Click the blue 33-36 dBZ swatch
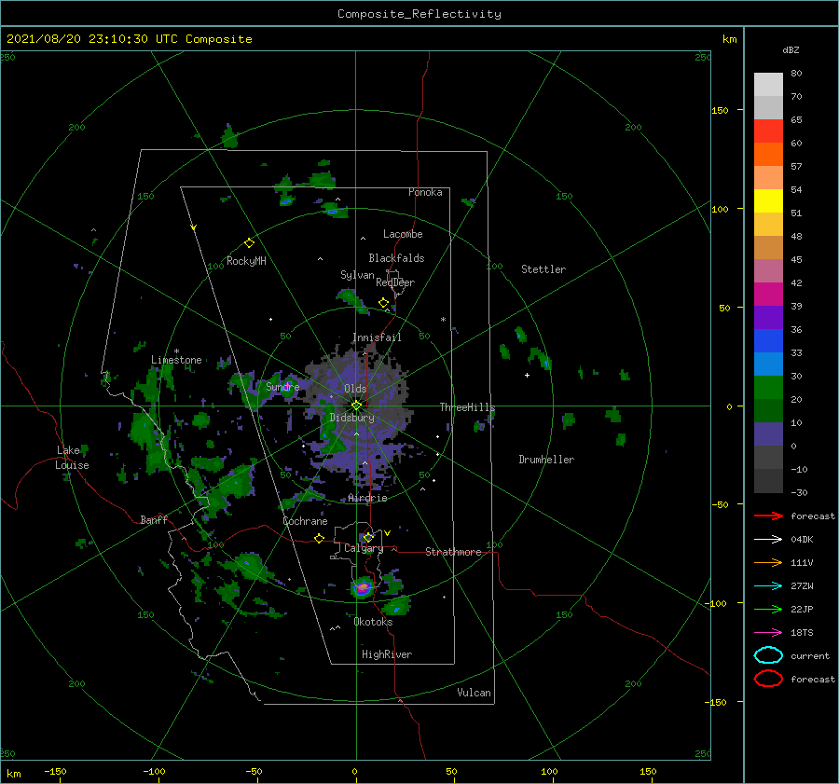 768,341
